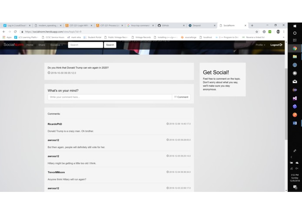Open Visual Studio from the taskbar
This screenshot has height=214, width=302.
pos(295,98)
